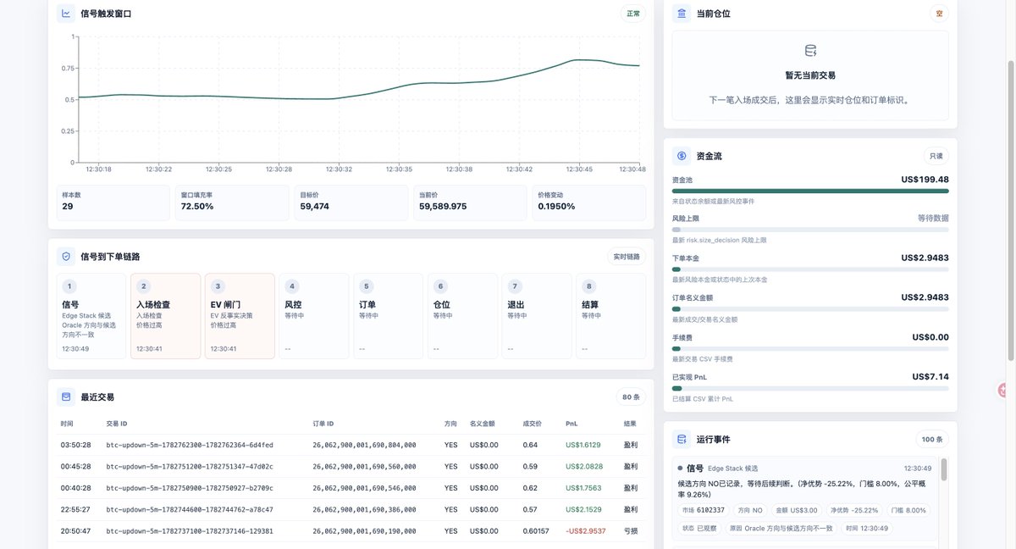
Task: Click the 净优势 -25.22% event tag
Action: pyautogui.click(x=854, y=510)
